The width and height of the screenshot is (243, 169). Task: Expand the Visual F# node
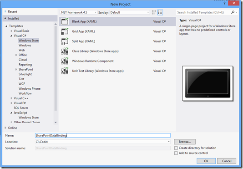click(x=11, y=103)
